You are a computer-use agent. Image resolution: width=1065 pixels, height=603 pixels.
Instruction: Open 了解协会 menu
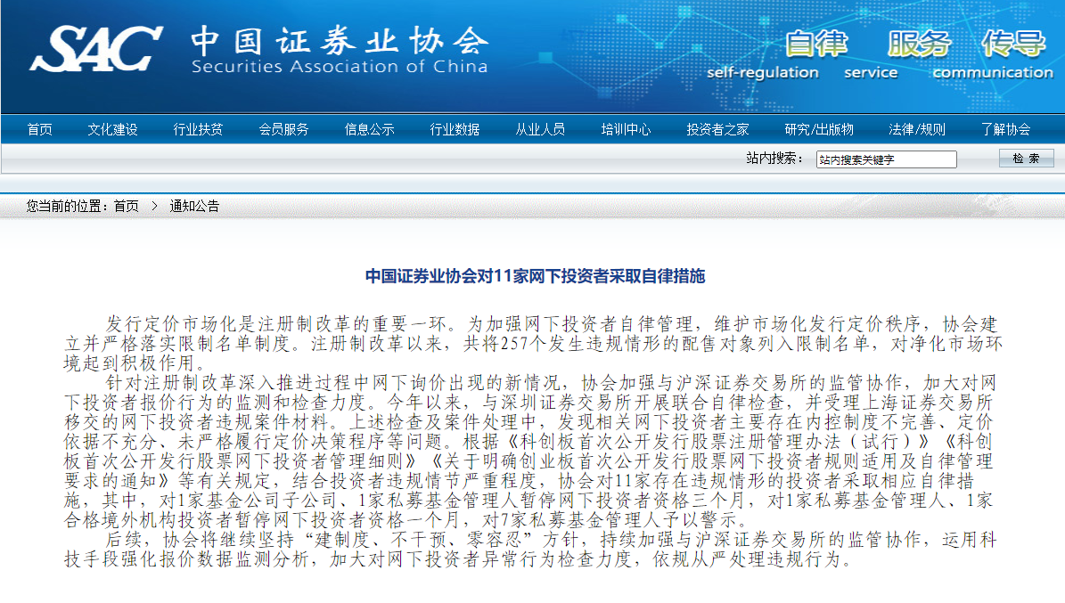pyautogui.click(x=1005, y=129)
